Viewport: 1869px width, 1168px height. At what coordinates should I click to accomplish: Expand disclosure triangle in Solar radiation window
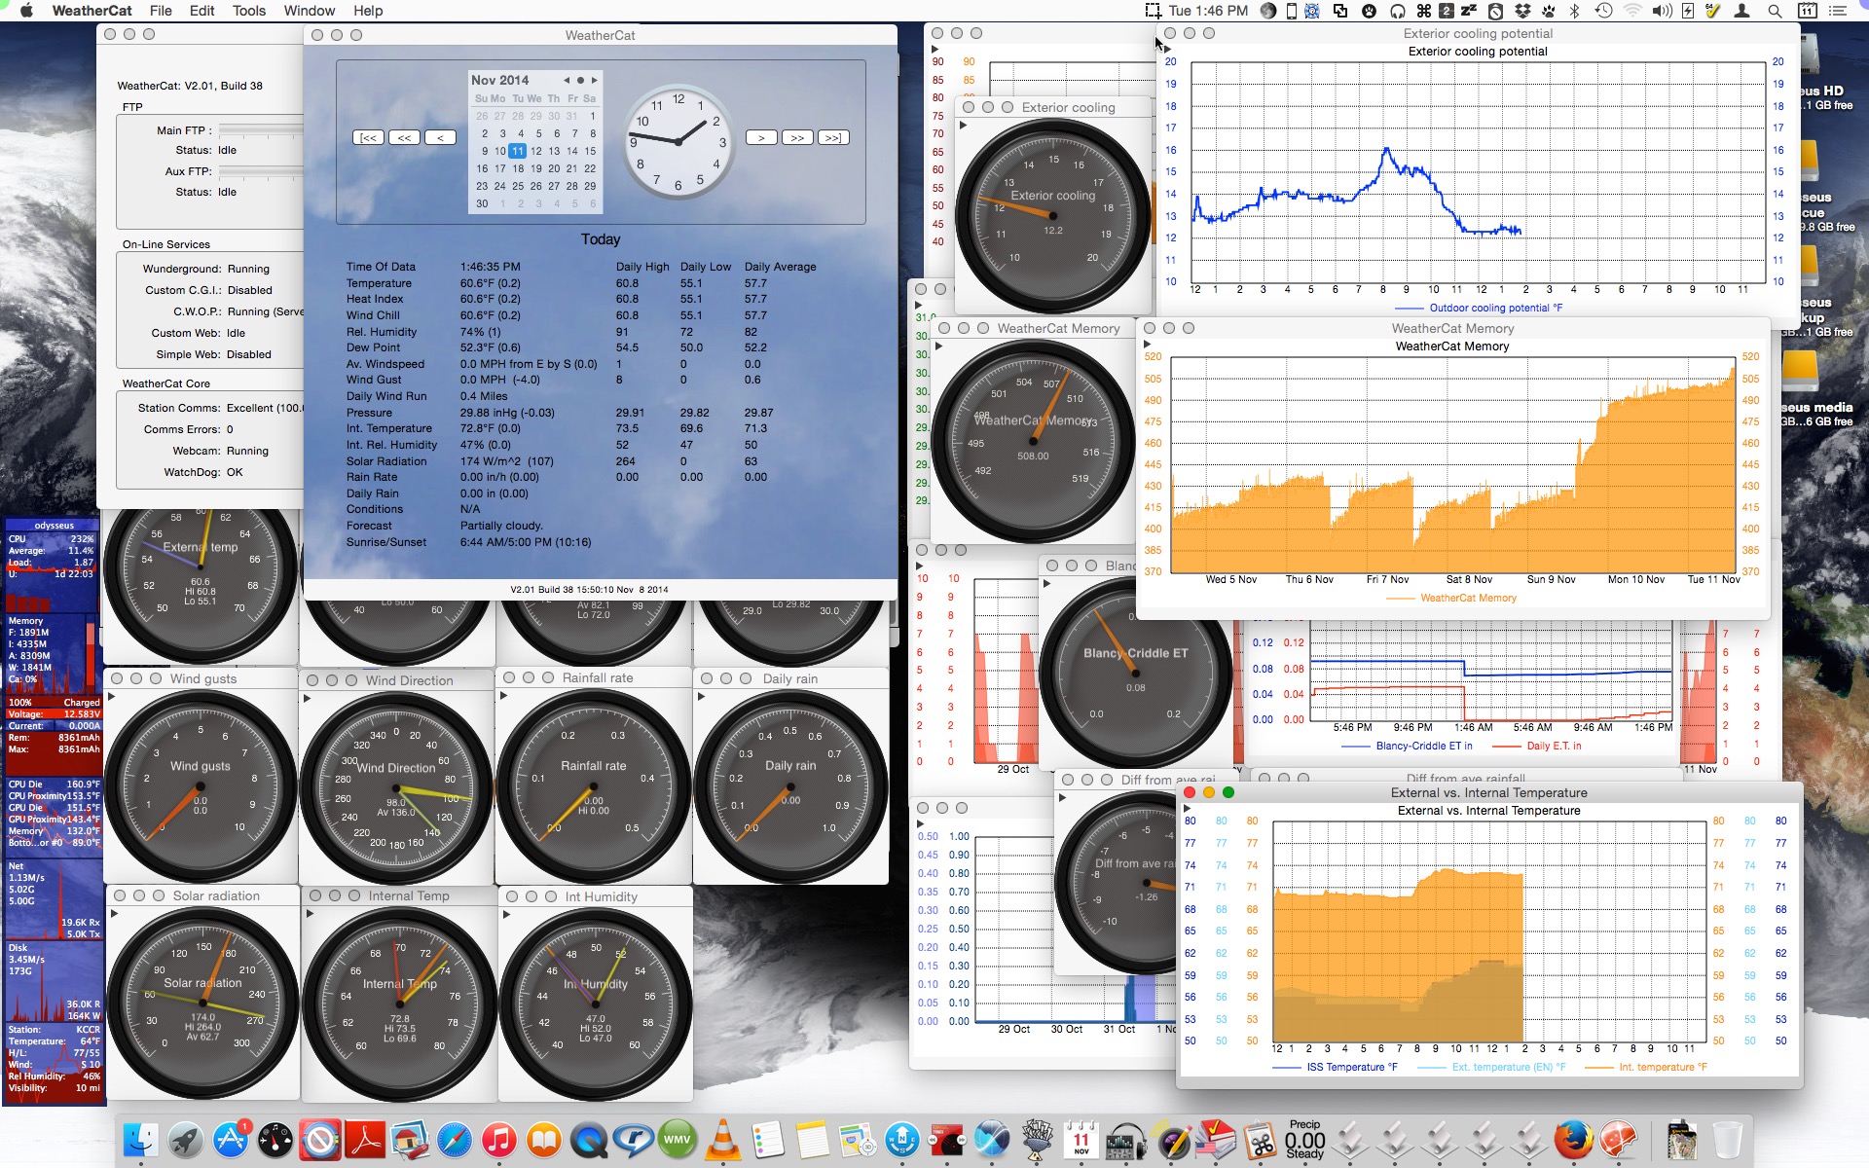(x=114, y=914)
